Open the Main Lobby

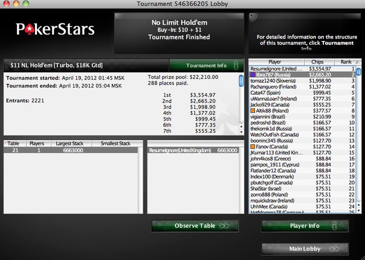(305, 249)
